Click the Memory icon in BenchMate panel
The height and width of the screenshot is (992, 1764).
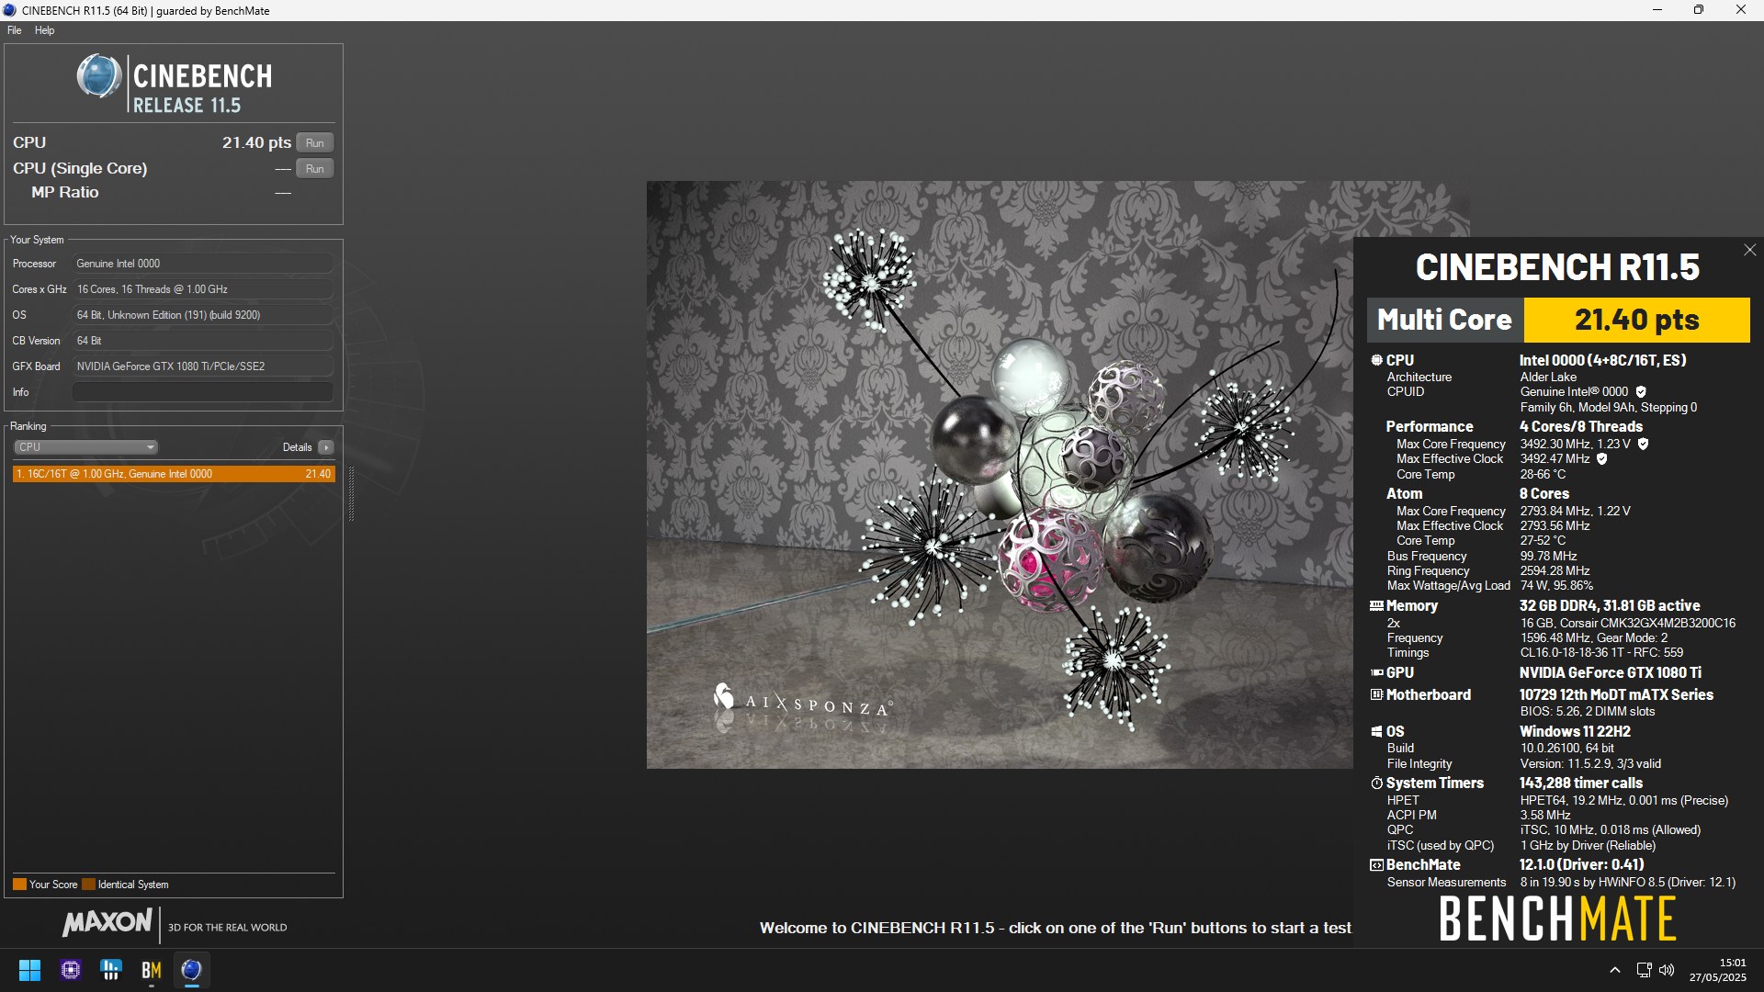point(1376,606)
